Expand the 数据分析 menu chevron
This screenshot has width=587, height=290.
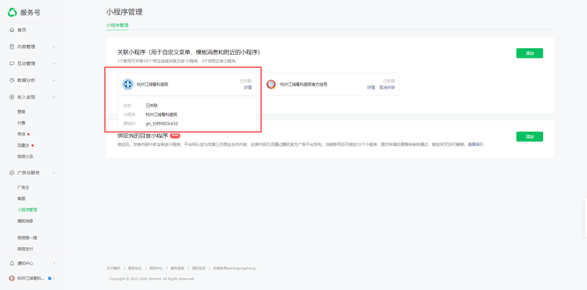54,80
